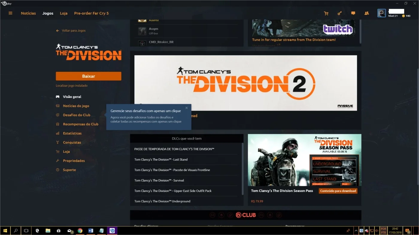419x235 pixels.
Task: Click the controller icon beside Visão geral
Action: click(x=57, y=97)
